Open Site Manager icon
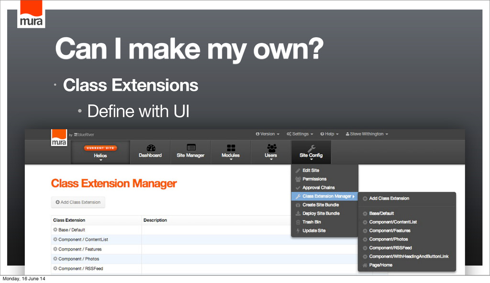 tap(191, 147)
